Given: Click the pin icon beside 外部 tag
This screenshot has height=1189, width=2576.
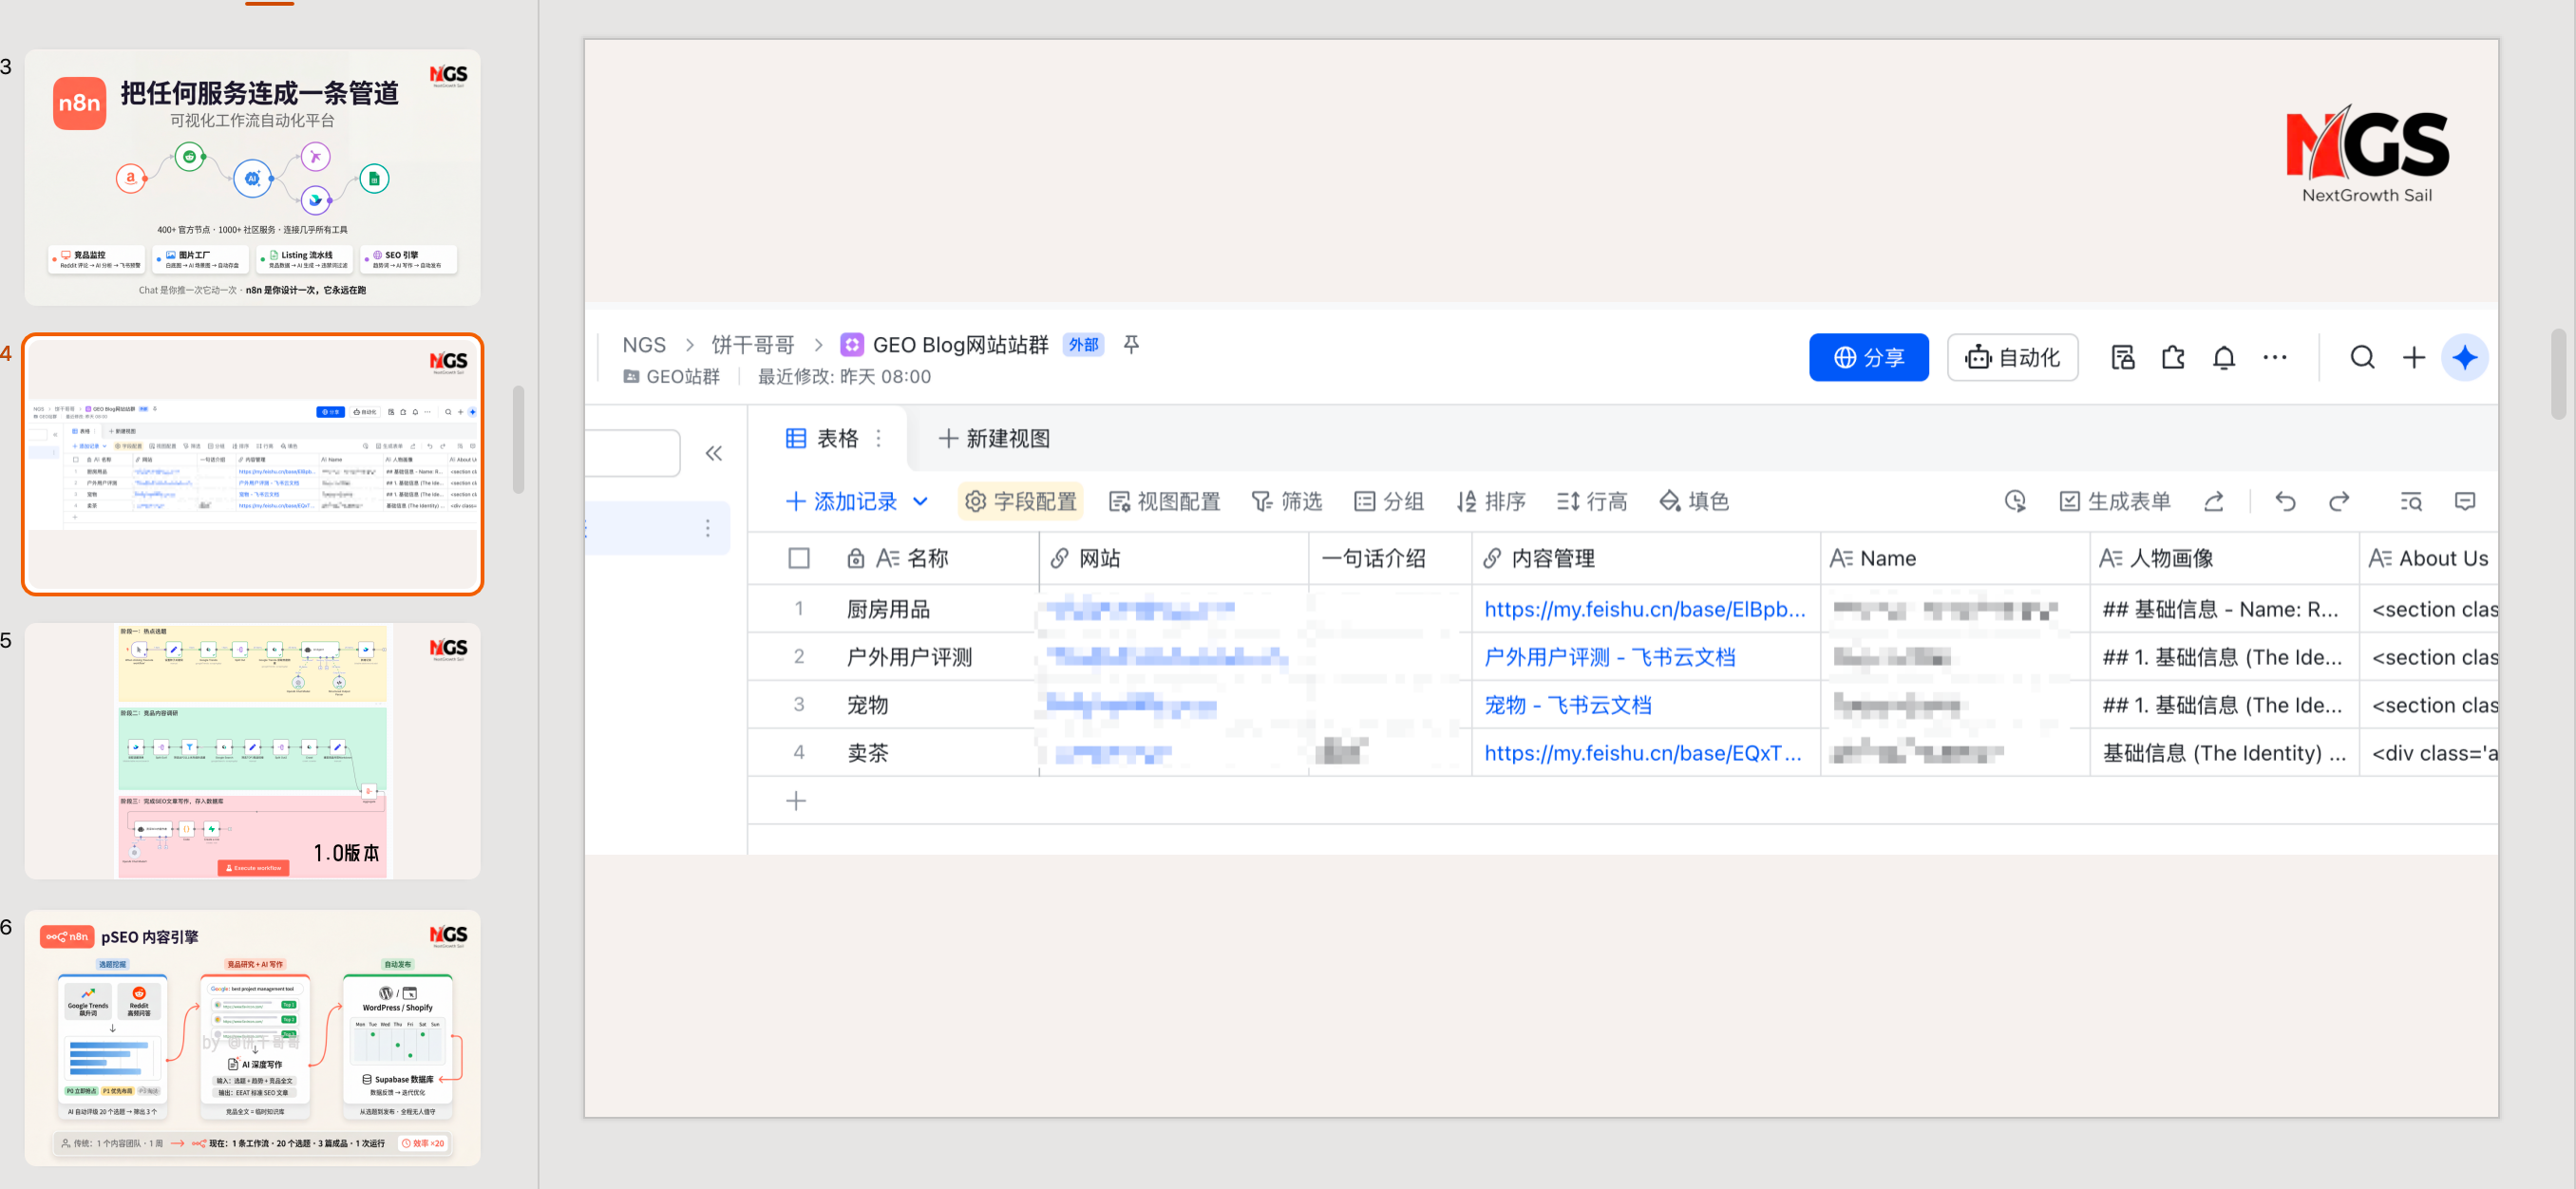Looking at the screenshot, I should (1131, 344).
